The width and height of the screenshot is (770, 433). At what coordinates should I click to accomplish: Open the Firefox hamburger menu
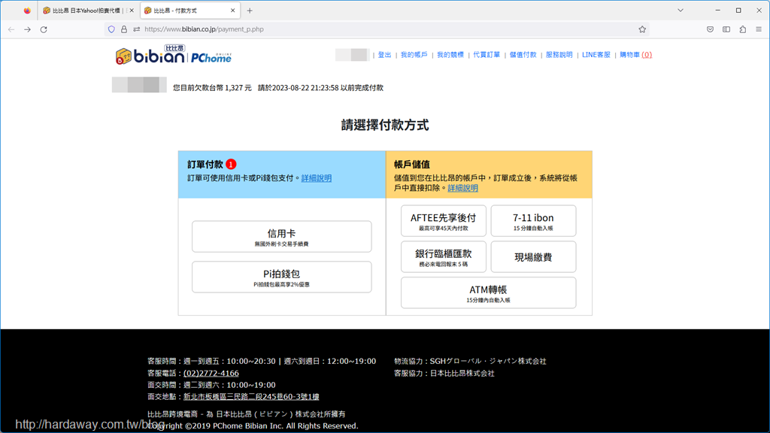pos(759,29)
